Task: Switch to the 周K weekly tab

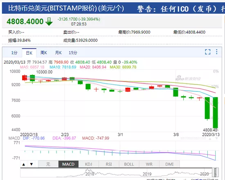Action: click(x=44, y=53)
